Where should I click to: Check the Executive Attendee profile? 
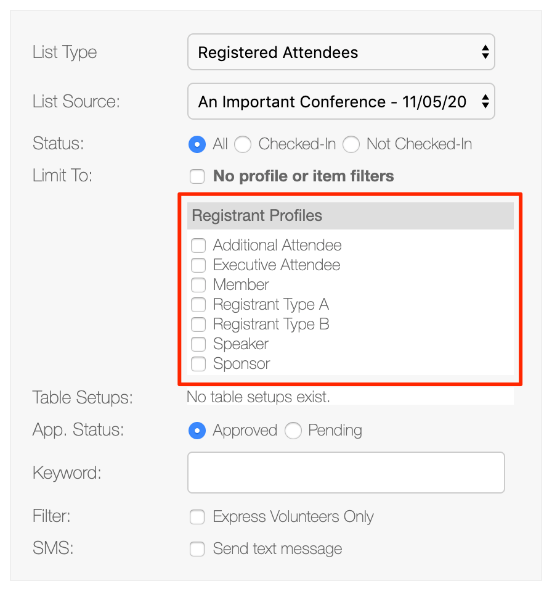click(x=198, y=265)
